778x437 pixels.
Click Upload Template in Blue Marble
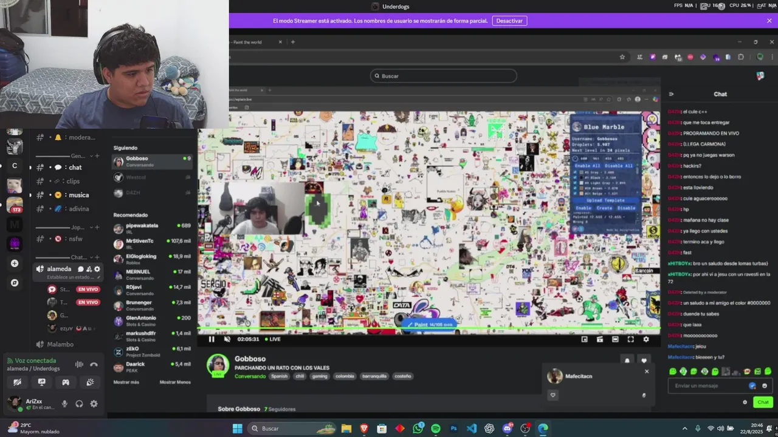606,200
